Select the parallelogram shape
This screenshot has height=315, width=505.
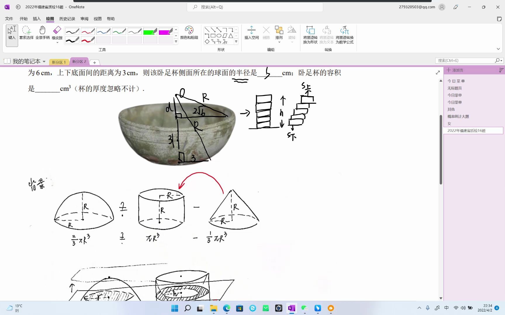(x=225, y=36)
